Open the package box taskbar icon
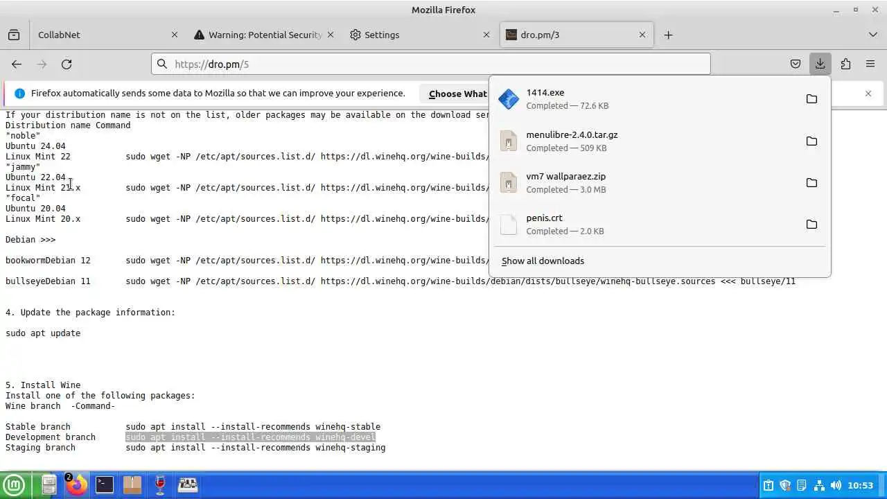 tap(132, 485)
